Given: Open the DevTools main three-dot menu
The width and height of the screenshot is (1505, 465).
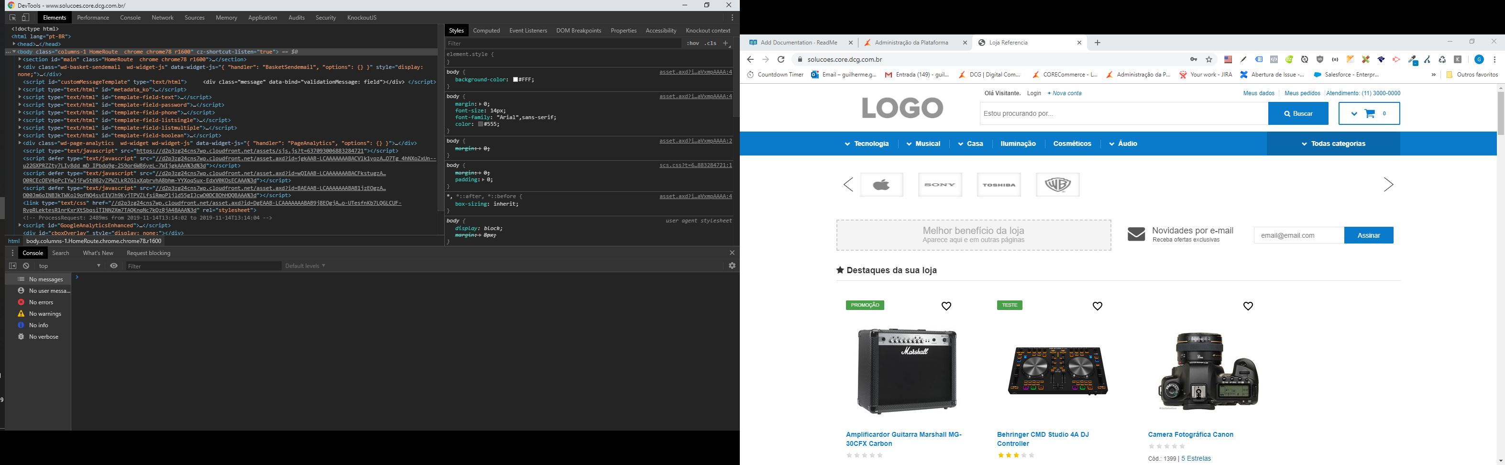Looking at the screenshot, I should point(732,18).
